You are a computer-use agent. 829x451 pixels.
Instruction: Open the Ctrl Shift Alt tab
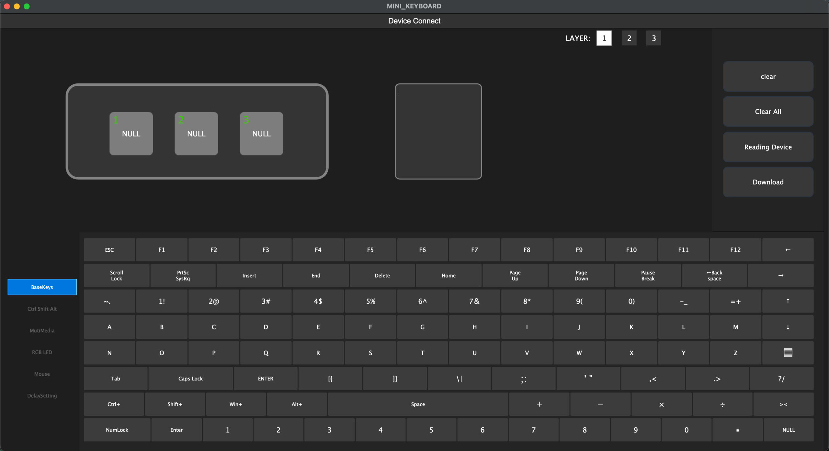[42, 309]
